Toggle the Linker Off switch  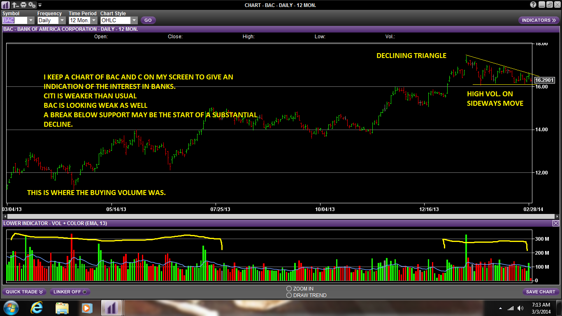(70, 292)
